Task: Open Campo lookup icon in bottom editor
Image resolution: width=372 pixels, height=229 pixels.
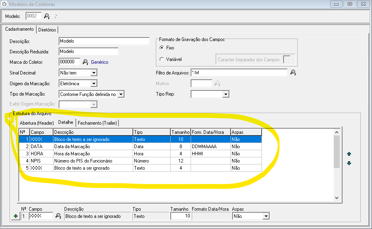Action: tap(58, 216)
